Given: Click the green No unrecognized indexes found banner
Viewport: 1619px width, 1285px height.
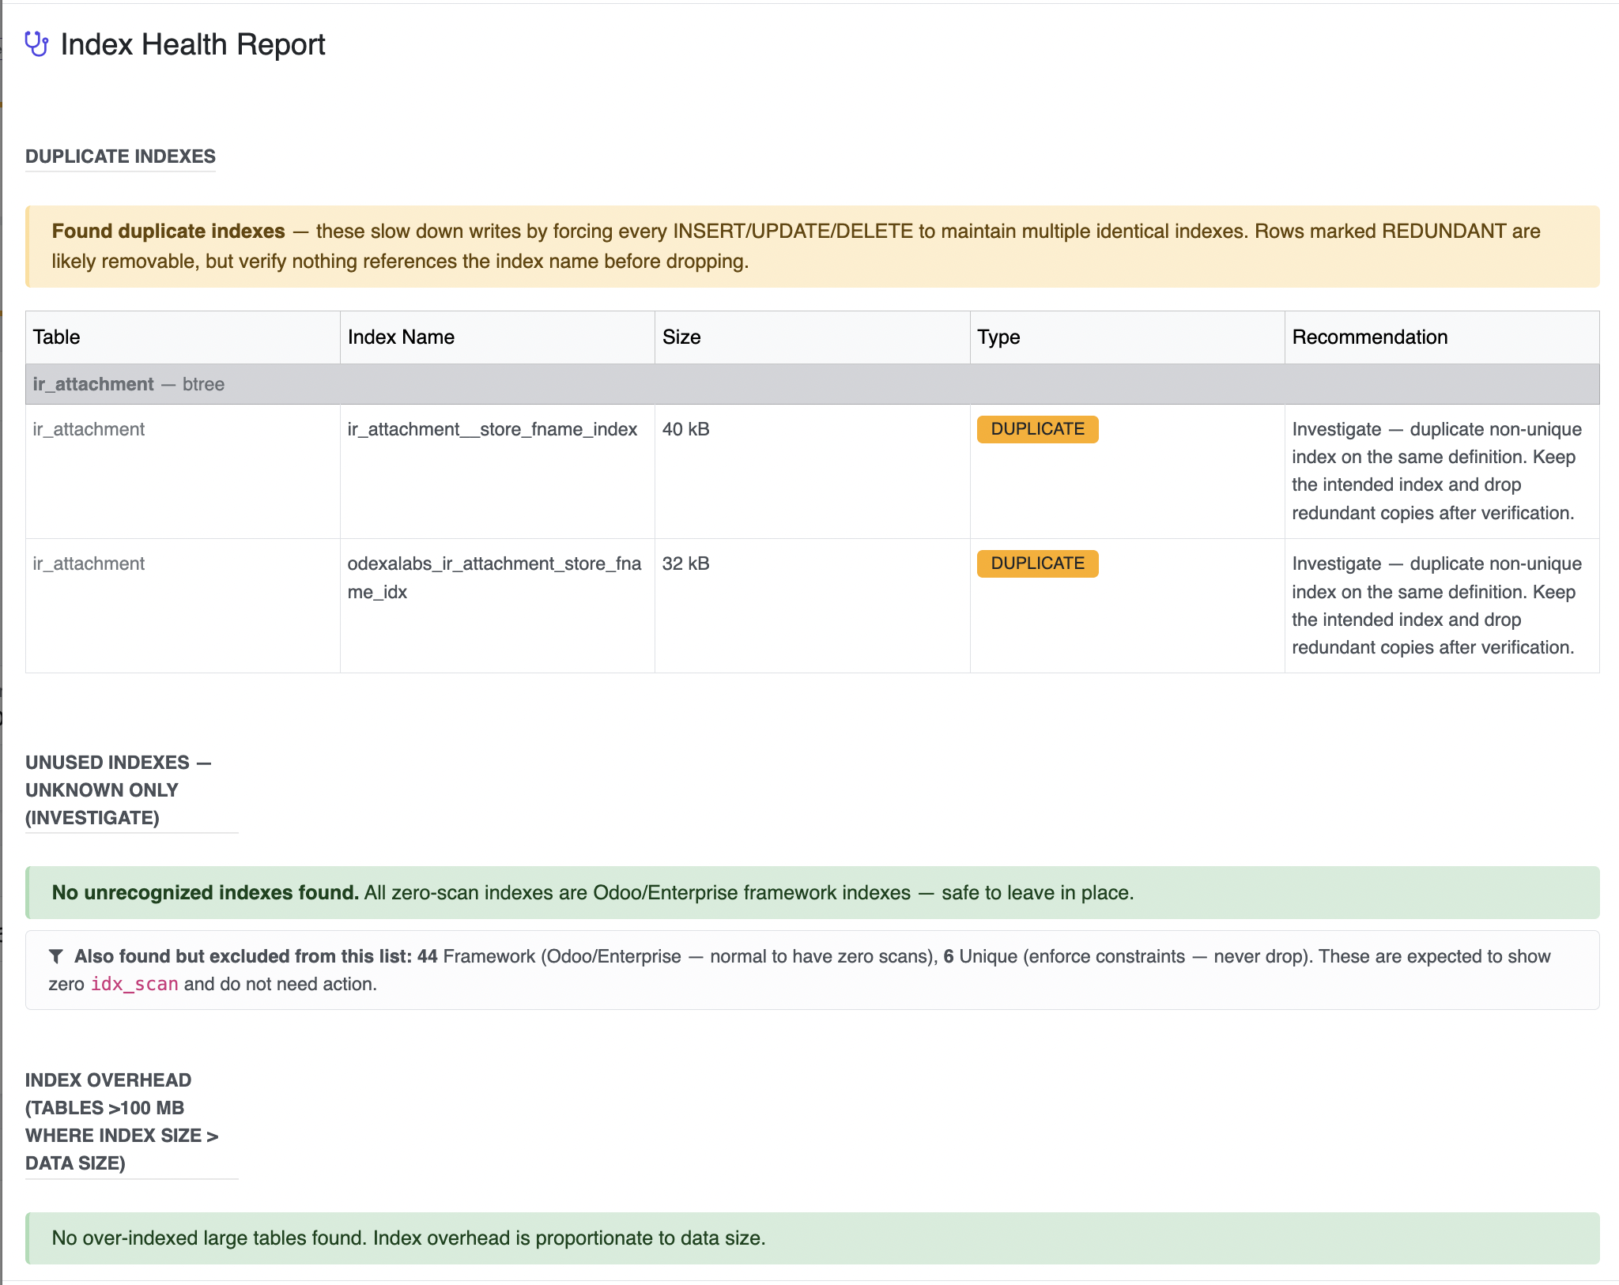Looking at the screenshot, I should coord(813,893).
